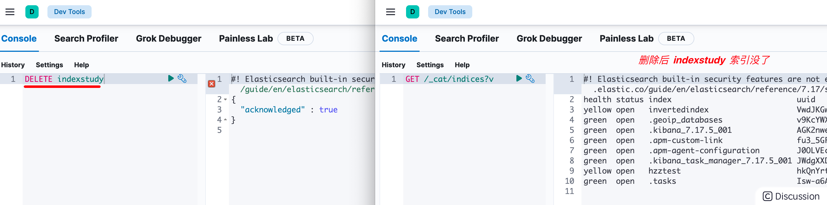Switch to Search Profiler tab in left window

[86, 39]
